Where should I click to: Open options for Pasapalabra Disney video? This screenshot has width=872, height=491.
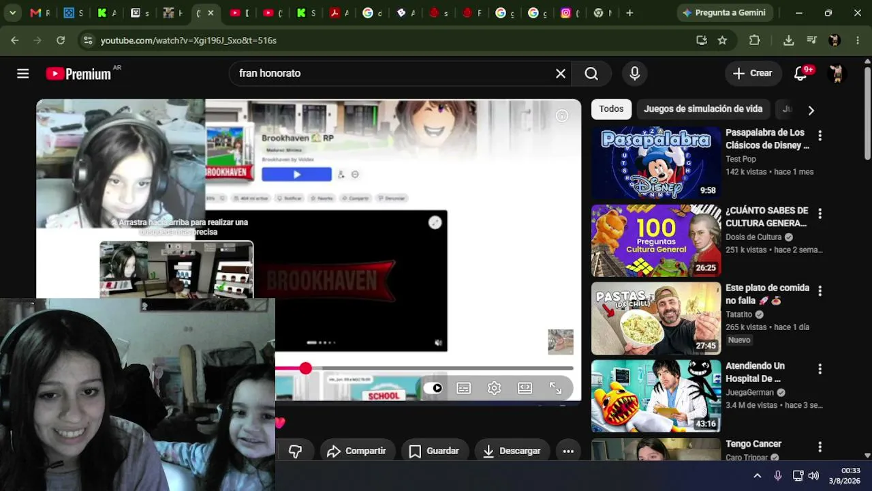tap(820, 136)
